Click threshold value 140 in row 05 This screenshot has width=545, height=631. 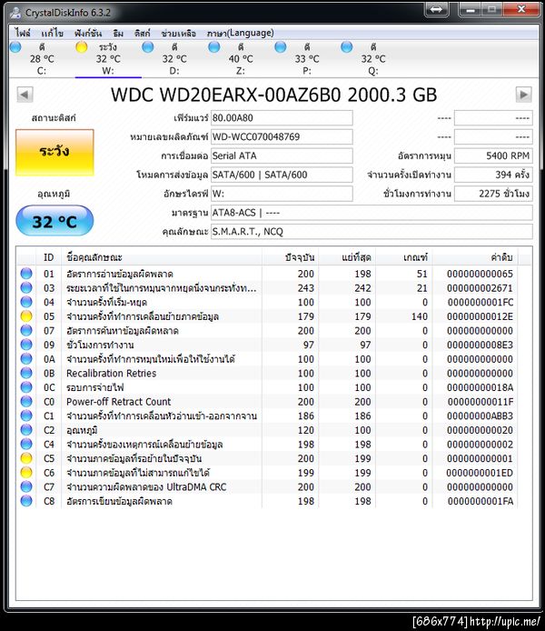click(x=420, y=316)
